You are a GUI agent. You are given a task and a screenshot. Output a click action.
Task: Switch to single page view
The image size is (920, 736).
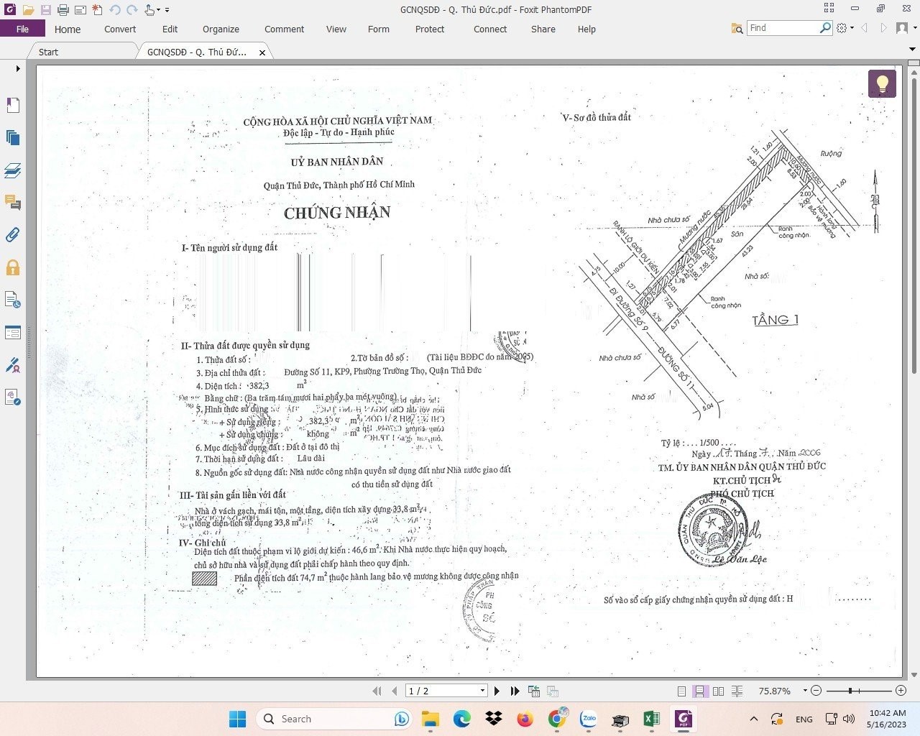681,691
